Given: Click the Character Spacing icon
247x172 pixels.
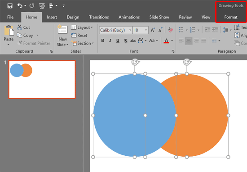Looking at the screenshot, I should click(141, 41).
